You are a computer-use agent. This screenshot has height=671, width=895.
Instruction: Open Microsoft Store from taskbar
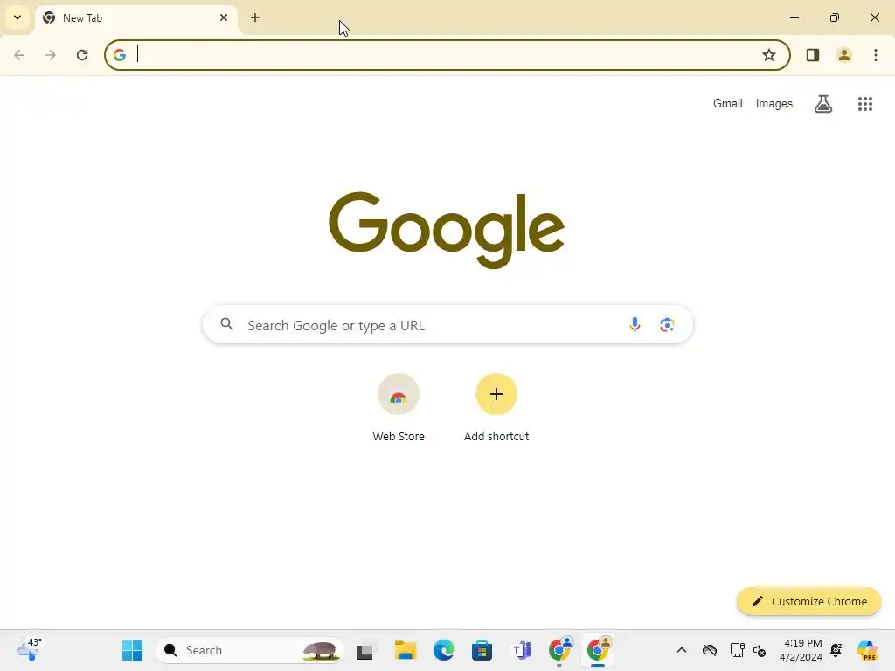tap(482, 650)
